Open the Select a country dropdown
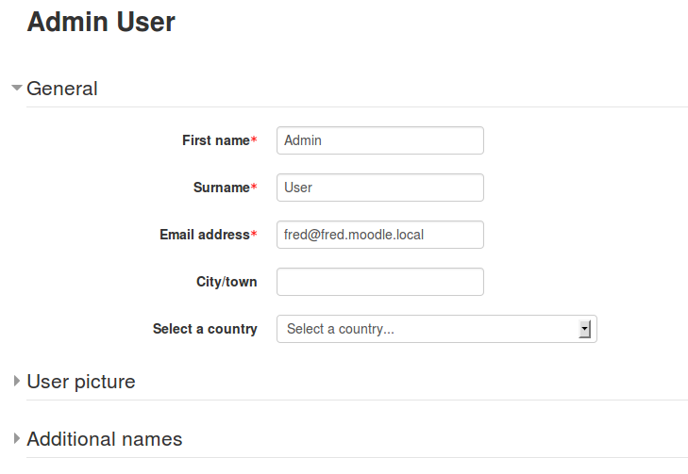The width and height of the screenshot is (688, 474). pos(437,329)
